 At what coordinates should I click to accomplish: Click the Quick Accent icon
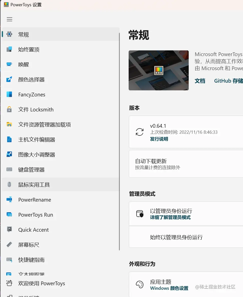tap(9, 229)
